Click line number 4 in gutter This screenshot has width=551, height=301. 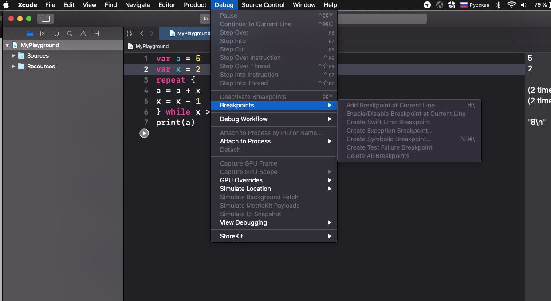(x=146, y=91)
